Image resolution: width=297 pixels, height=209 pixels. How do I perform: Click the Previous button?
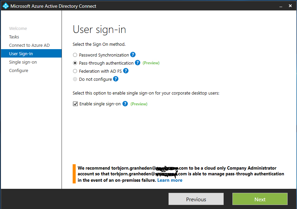196,199
